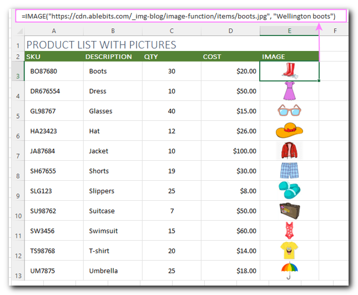Viewport: 358px width, 295px height.
Task: Click the Slippers description cell
Action: tap(113, 191)
